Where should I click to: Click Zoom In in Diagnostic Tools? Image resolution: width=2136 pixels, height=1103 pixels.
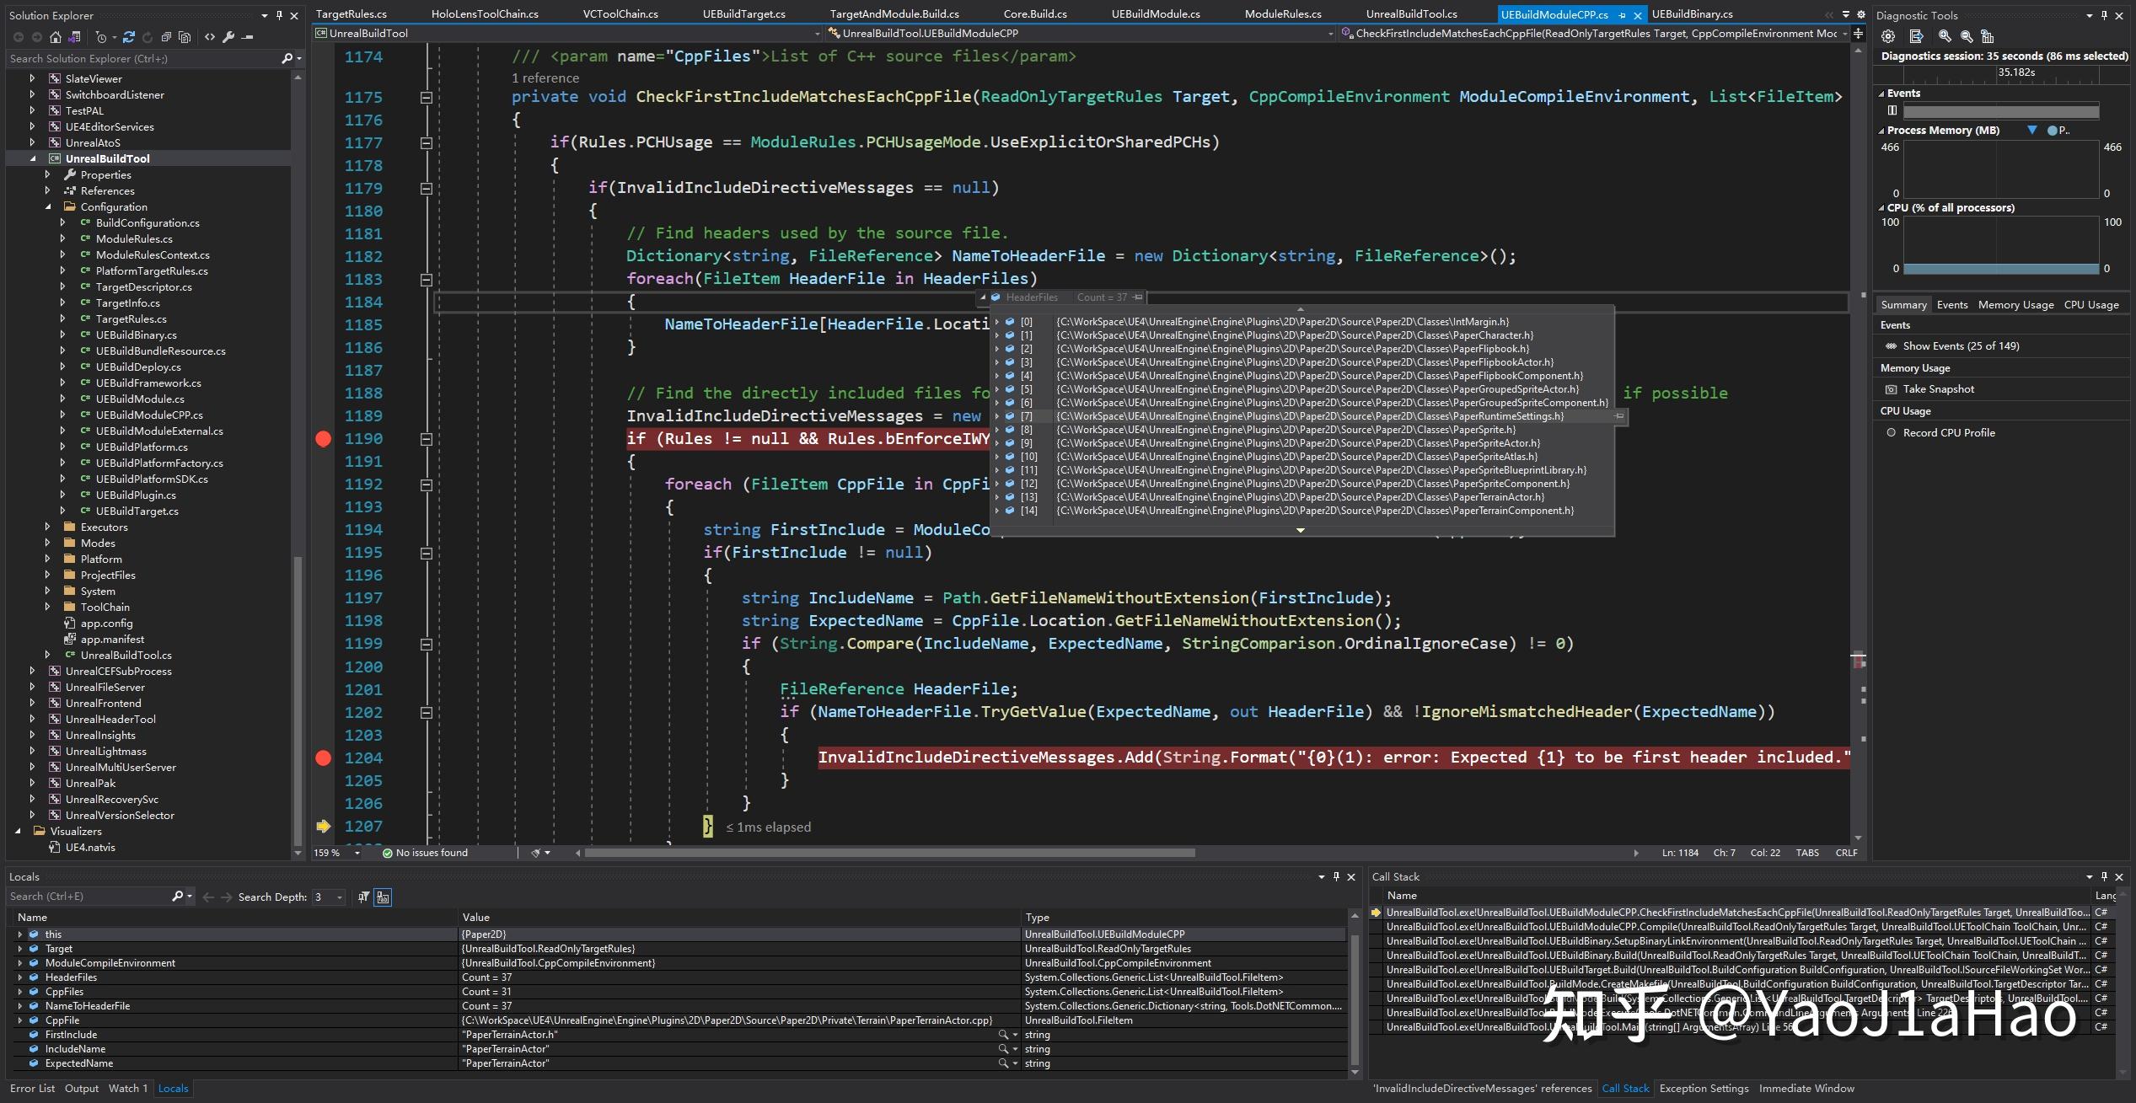click(x=1945, y=36)
